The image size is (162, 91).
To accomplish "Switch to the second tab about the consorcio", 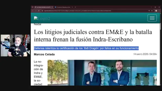I will [64, 7].
